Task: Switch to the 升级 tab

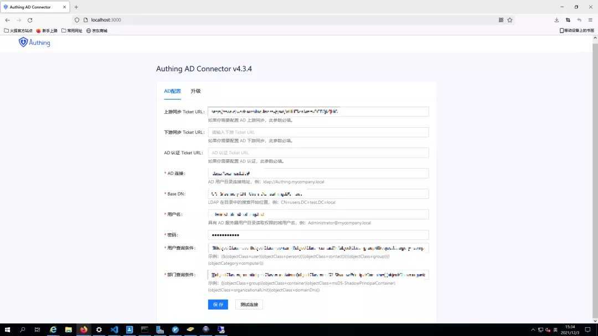Action: click(195, 91)
